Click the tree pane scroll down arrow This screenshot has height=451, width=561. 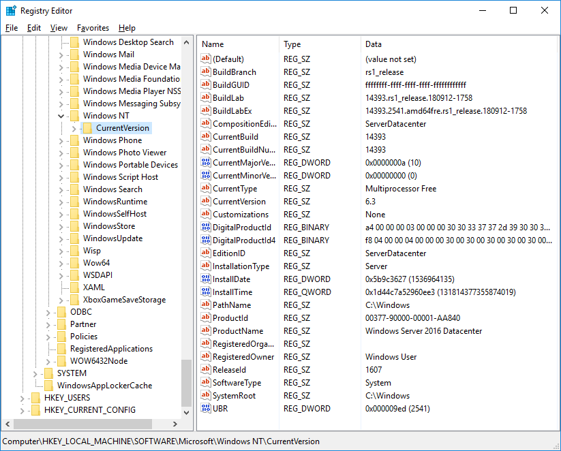(186, 412)
